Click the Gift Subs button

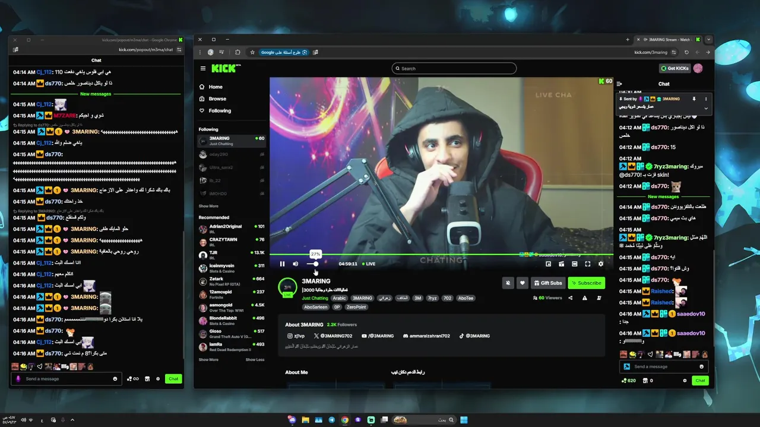[547, 283]
